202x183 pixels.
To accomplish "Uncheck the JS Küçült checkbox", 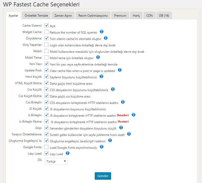I will pyautogui.click(x=46, y=109).
